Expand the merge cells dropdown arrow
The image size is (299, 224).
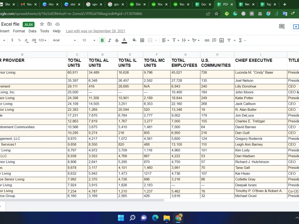156,40
